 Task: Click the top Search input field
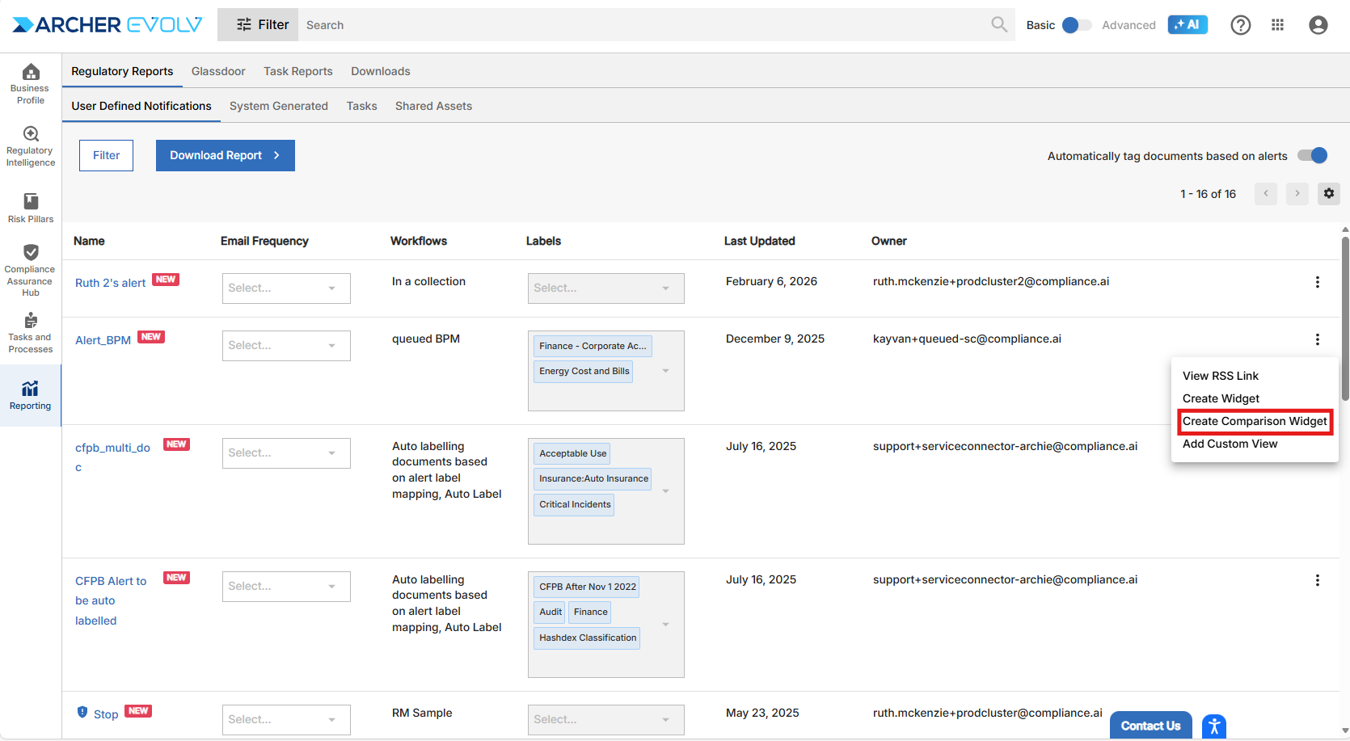(x=647, y=25)
